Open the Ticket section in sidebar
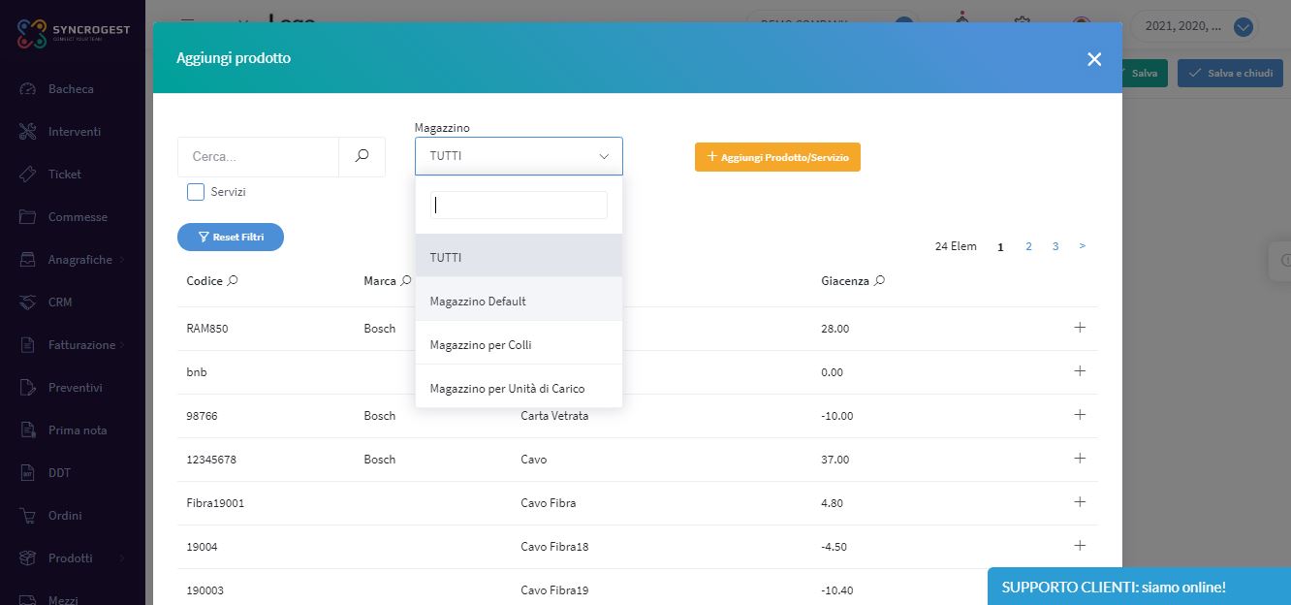1291x605 pixels. click(x=64, y=175)
